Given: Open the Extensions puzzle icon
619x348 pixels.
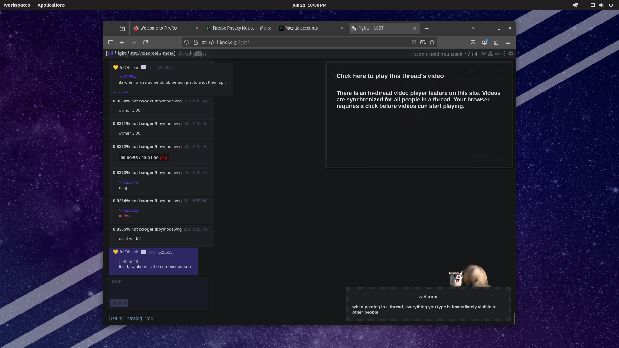Looking at the screenshot, I should (496, 42).
